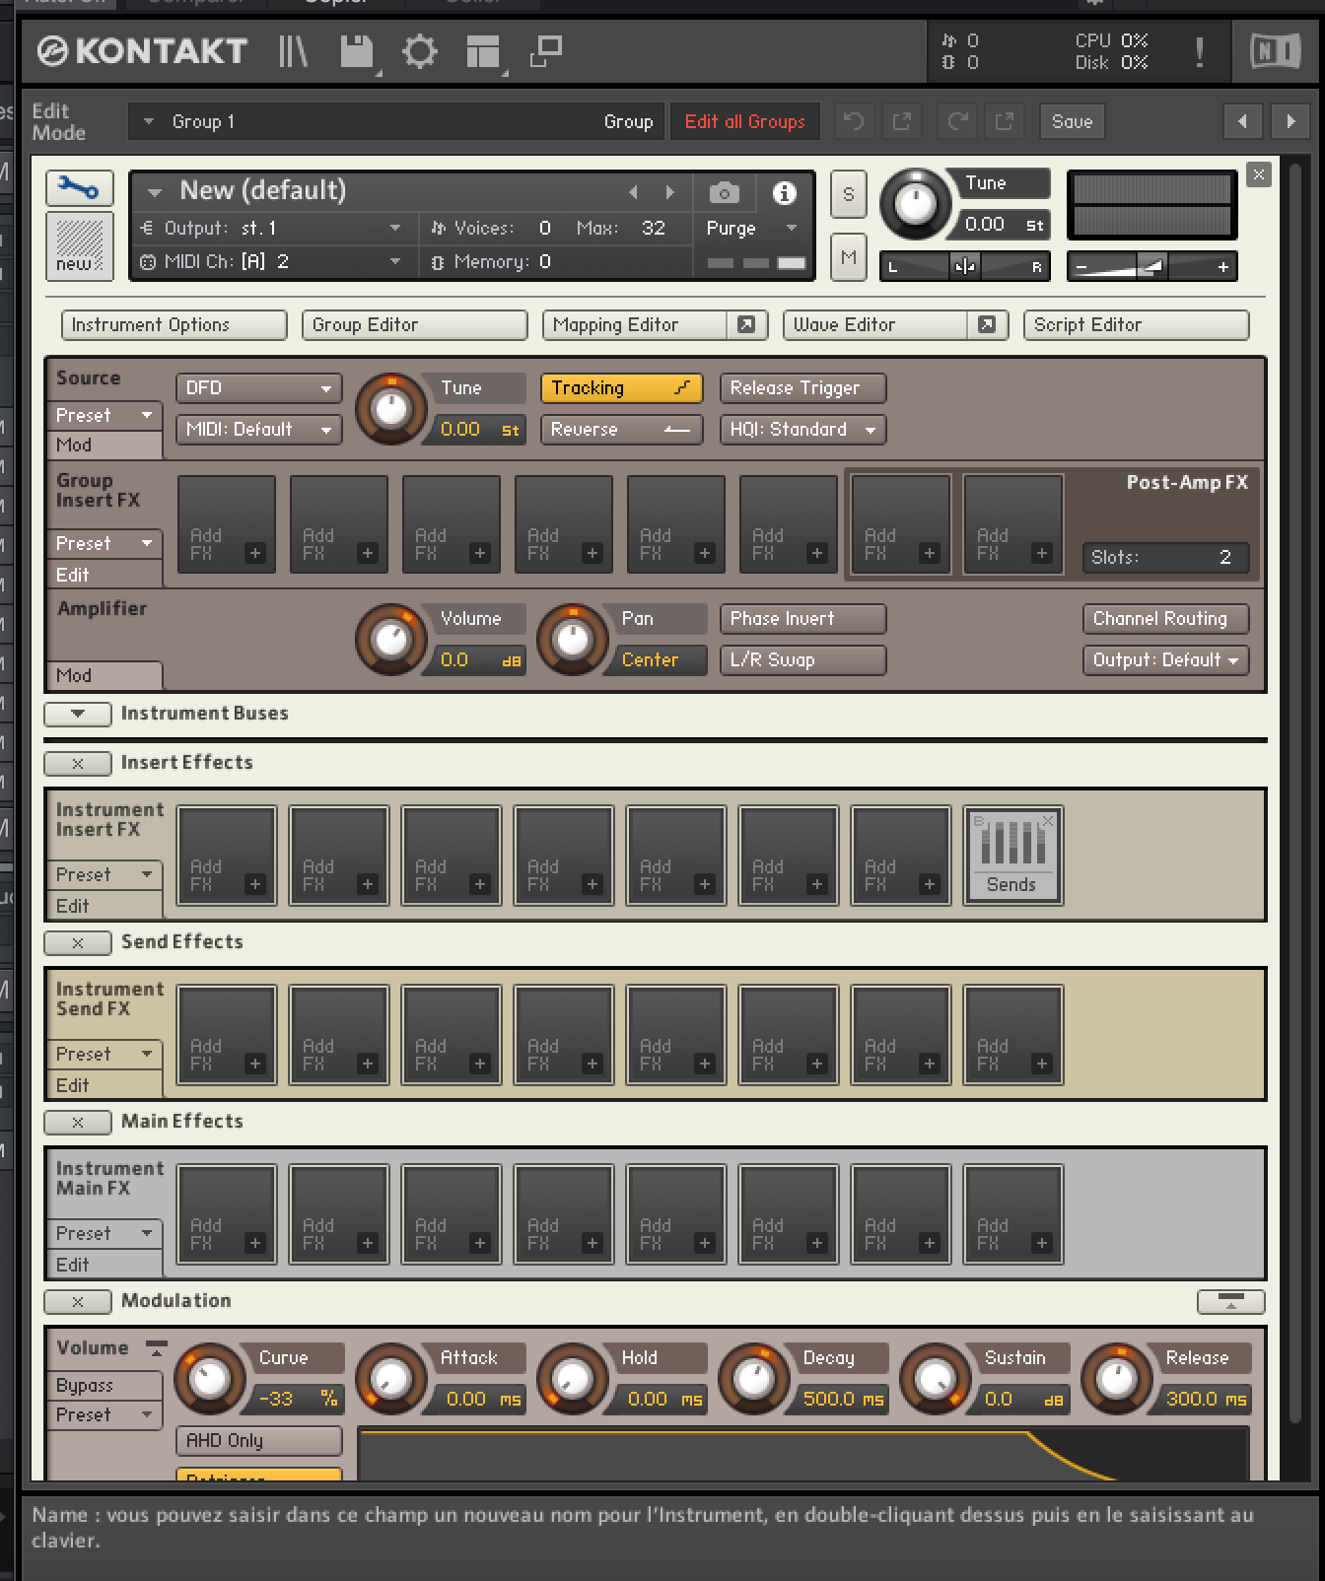The image size is (1325, 1581).
Task: Click the Save button
Action: 1072,121
